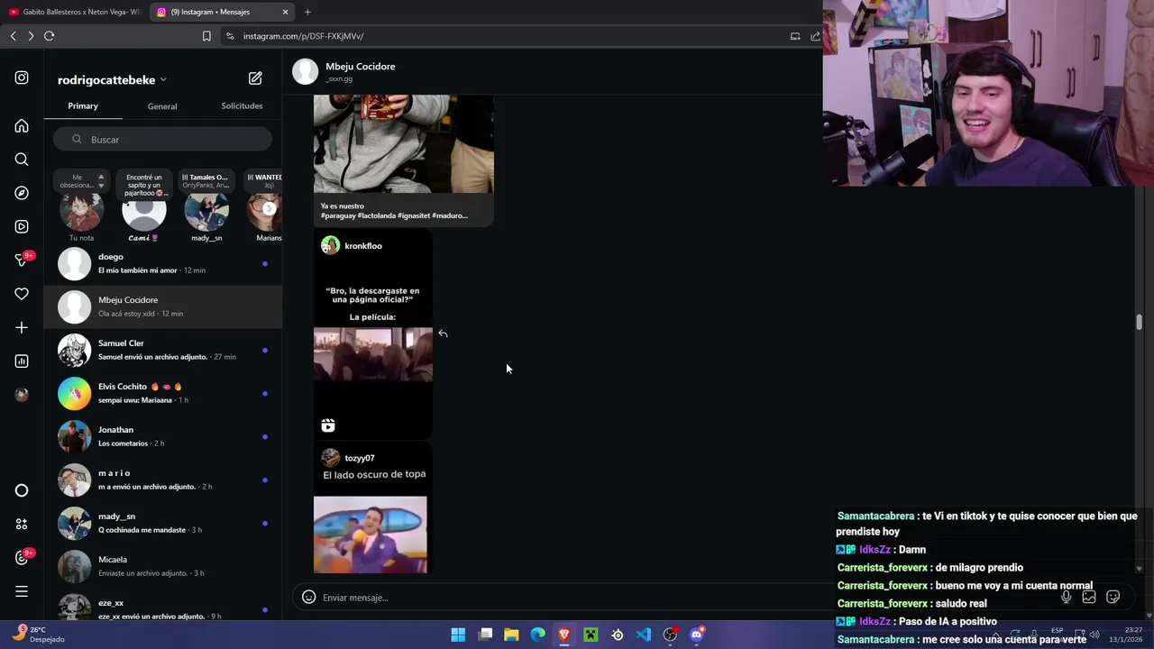Create a new post with plus icon
Image resolution: width=1154 pixels, height=649 pixels.
22,327
